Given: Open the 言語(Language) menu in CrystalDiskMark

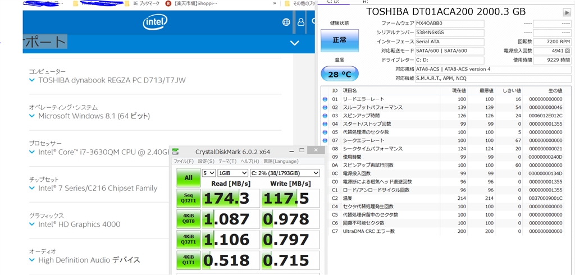Looking at the screenshot, I should [x=281, y=161].
